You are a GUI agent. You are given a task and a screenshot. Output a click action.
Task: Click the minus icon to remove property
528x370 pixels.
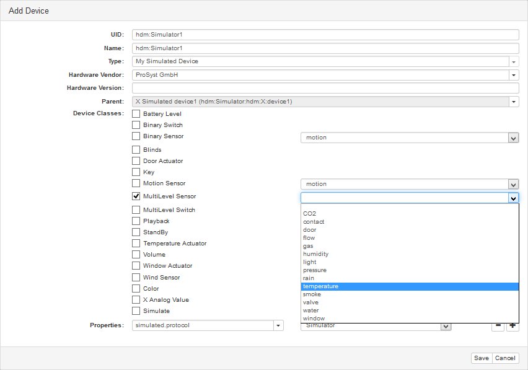(498, 327)
